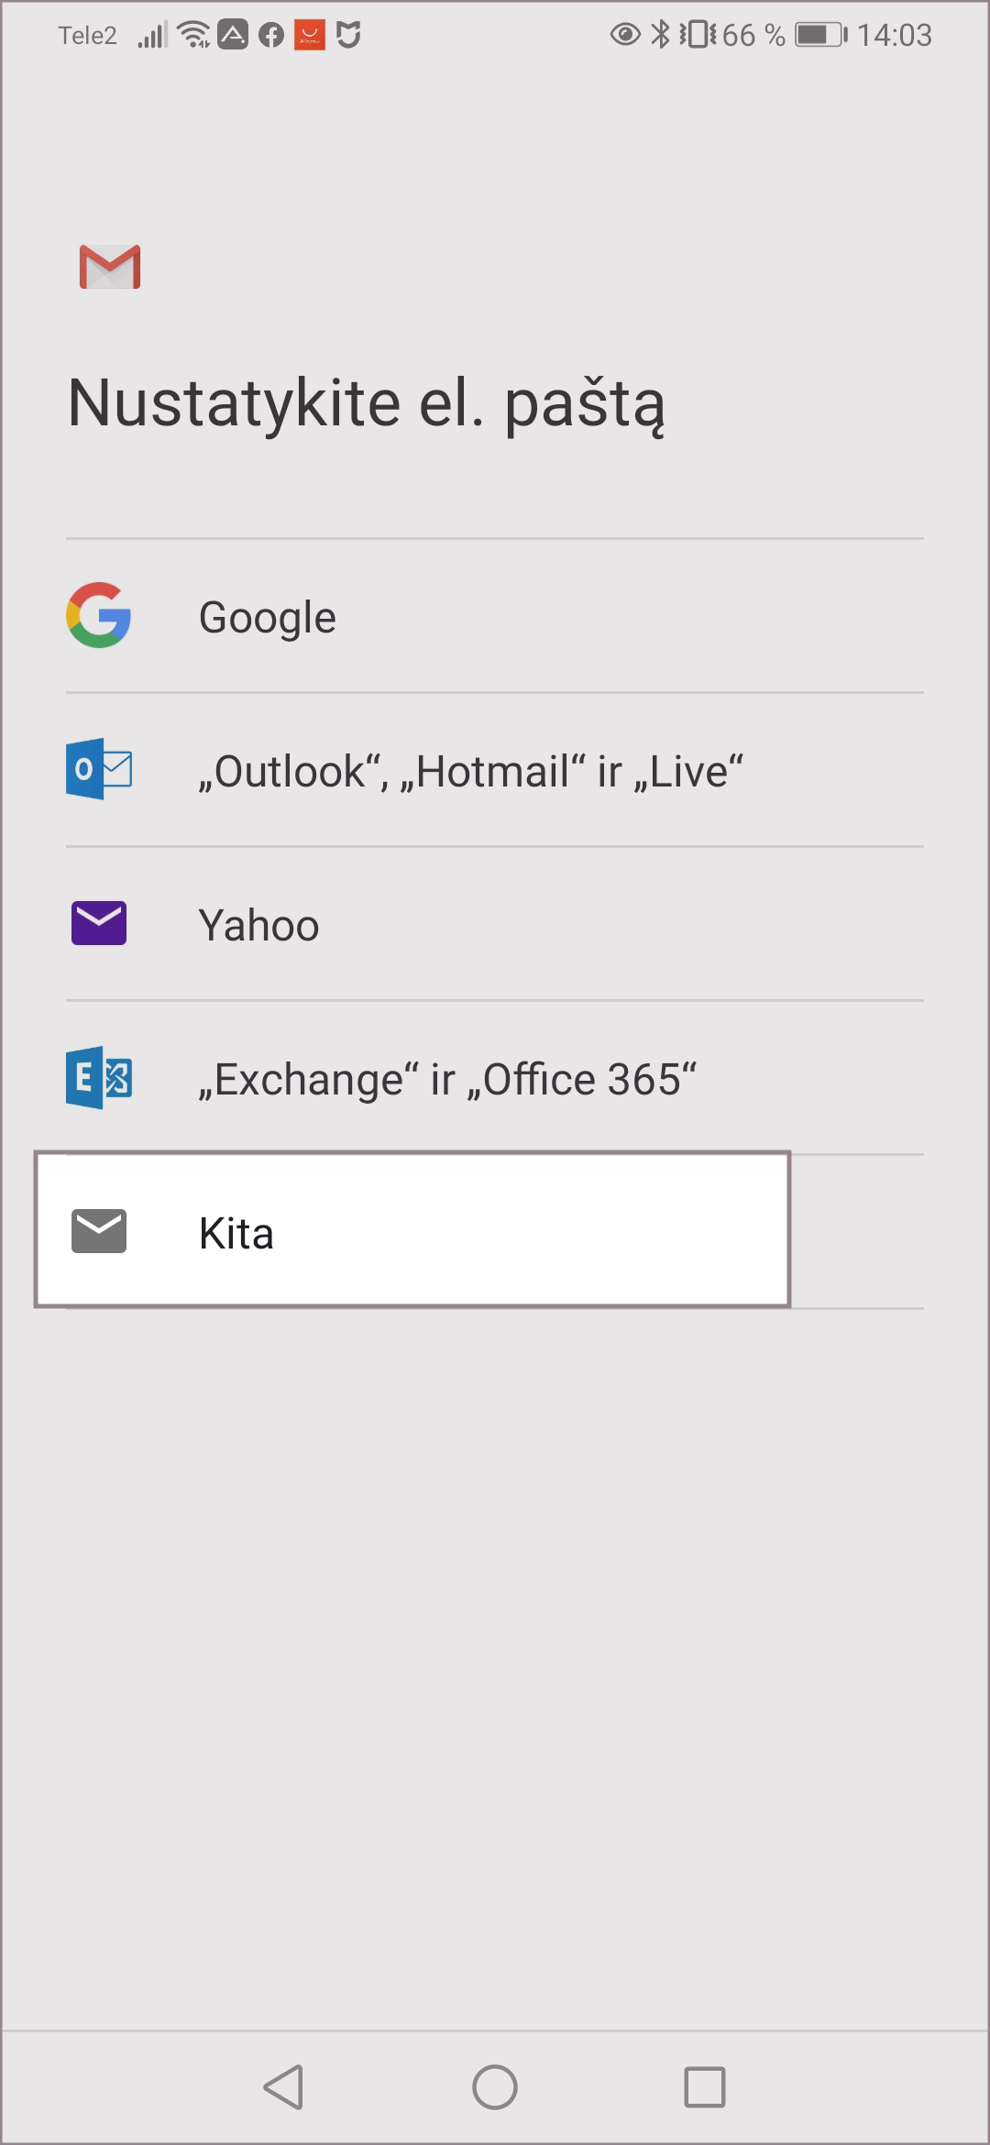Tap the purple Yahoo mail icon
The height and width of the screenshot is (2145, 990).
[x=99, y=923]
